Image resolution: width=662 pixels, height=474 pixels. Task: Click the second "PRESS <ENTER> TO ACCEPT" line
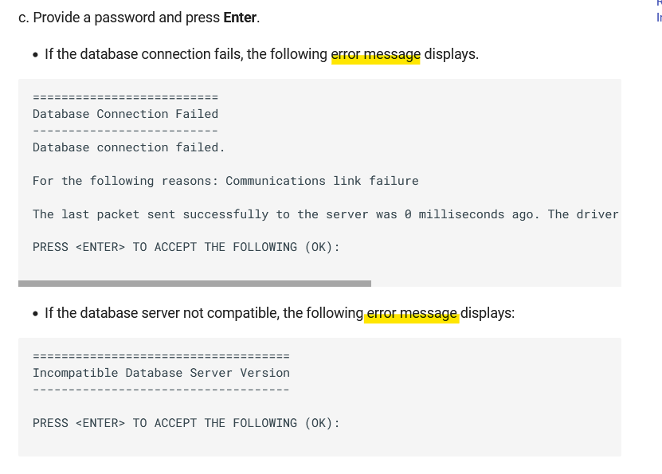pyautogui.click(x=186, y=423)
